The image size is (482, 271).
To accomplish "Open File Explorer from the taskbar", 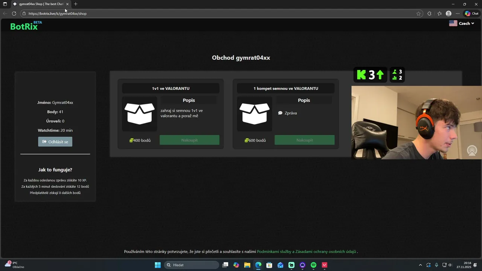I will coord(247,265).
